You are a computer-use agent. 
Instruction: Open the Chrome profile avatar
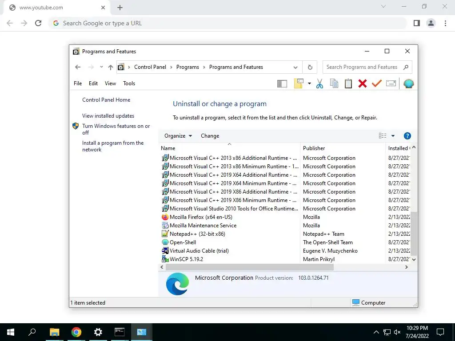pos(431,23)
